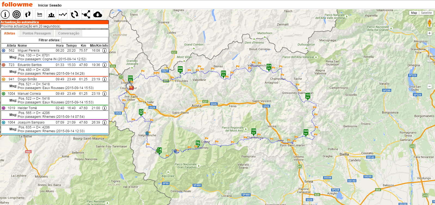Click the Aosta label on map

point(196,106)
